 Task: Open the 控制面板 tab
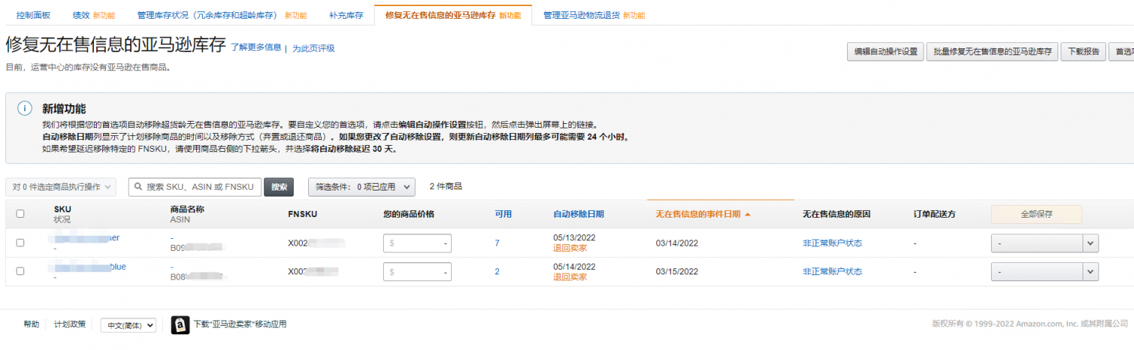click(33, 15)
